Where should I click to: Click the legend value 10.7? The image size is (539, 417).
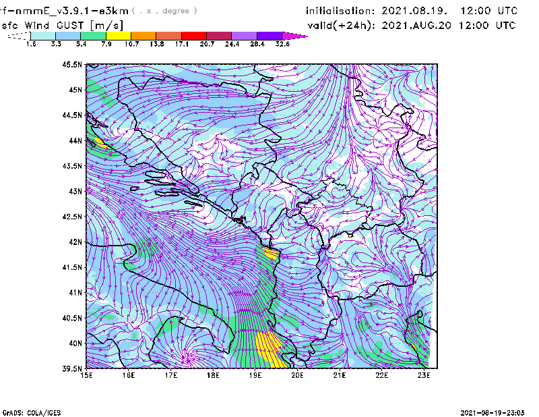point(131,44)
